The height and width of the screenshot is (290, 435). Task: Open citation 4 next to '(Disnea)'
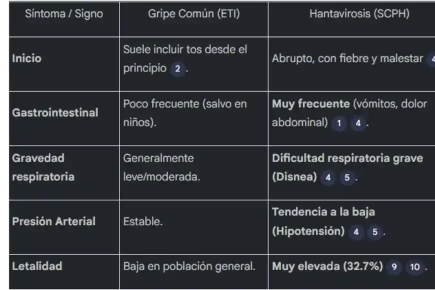(328, 177)
